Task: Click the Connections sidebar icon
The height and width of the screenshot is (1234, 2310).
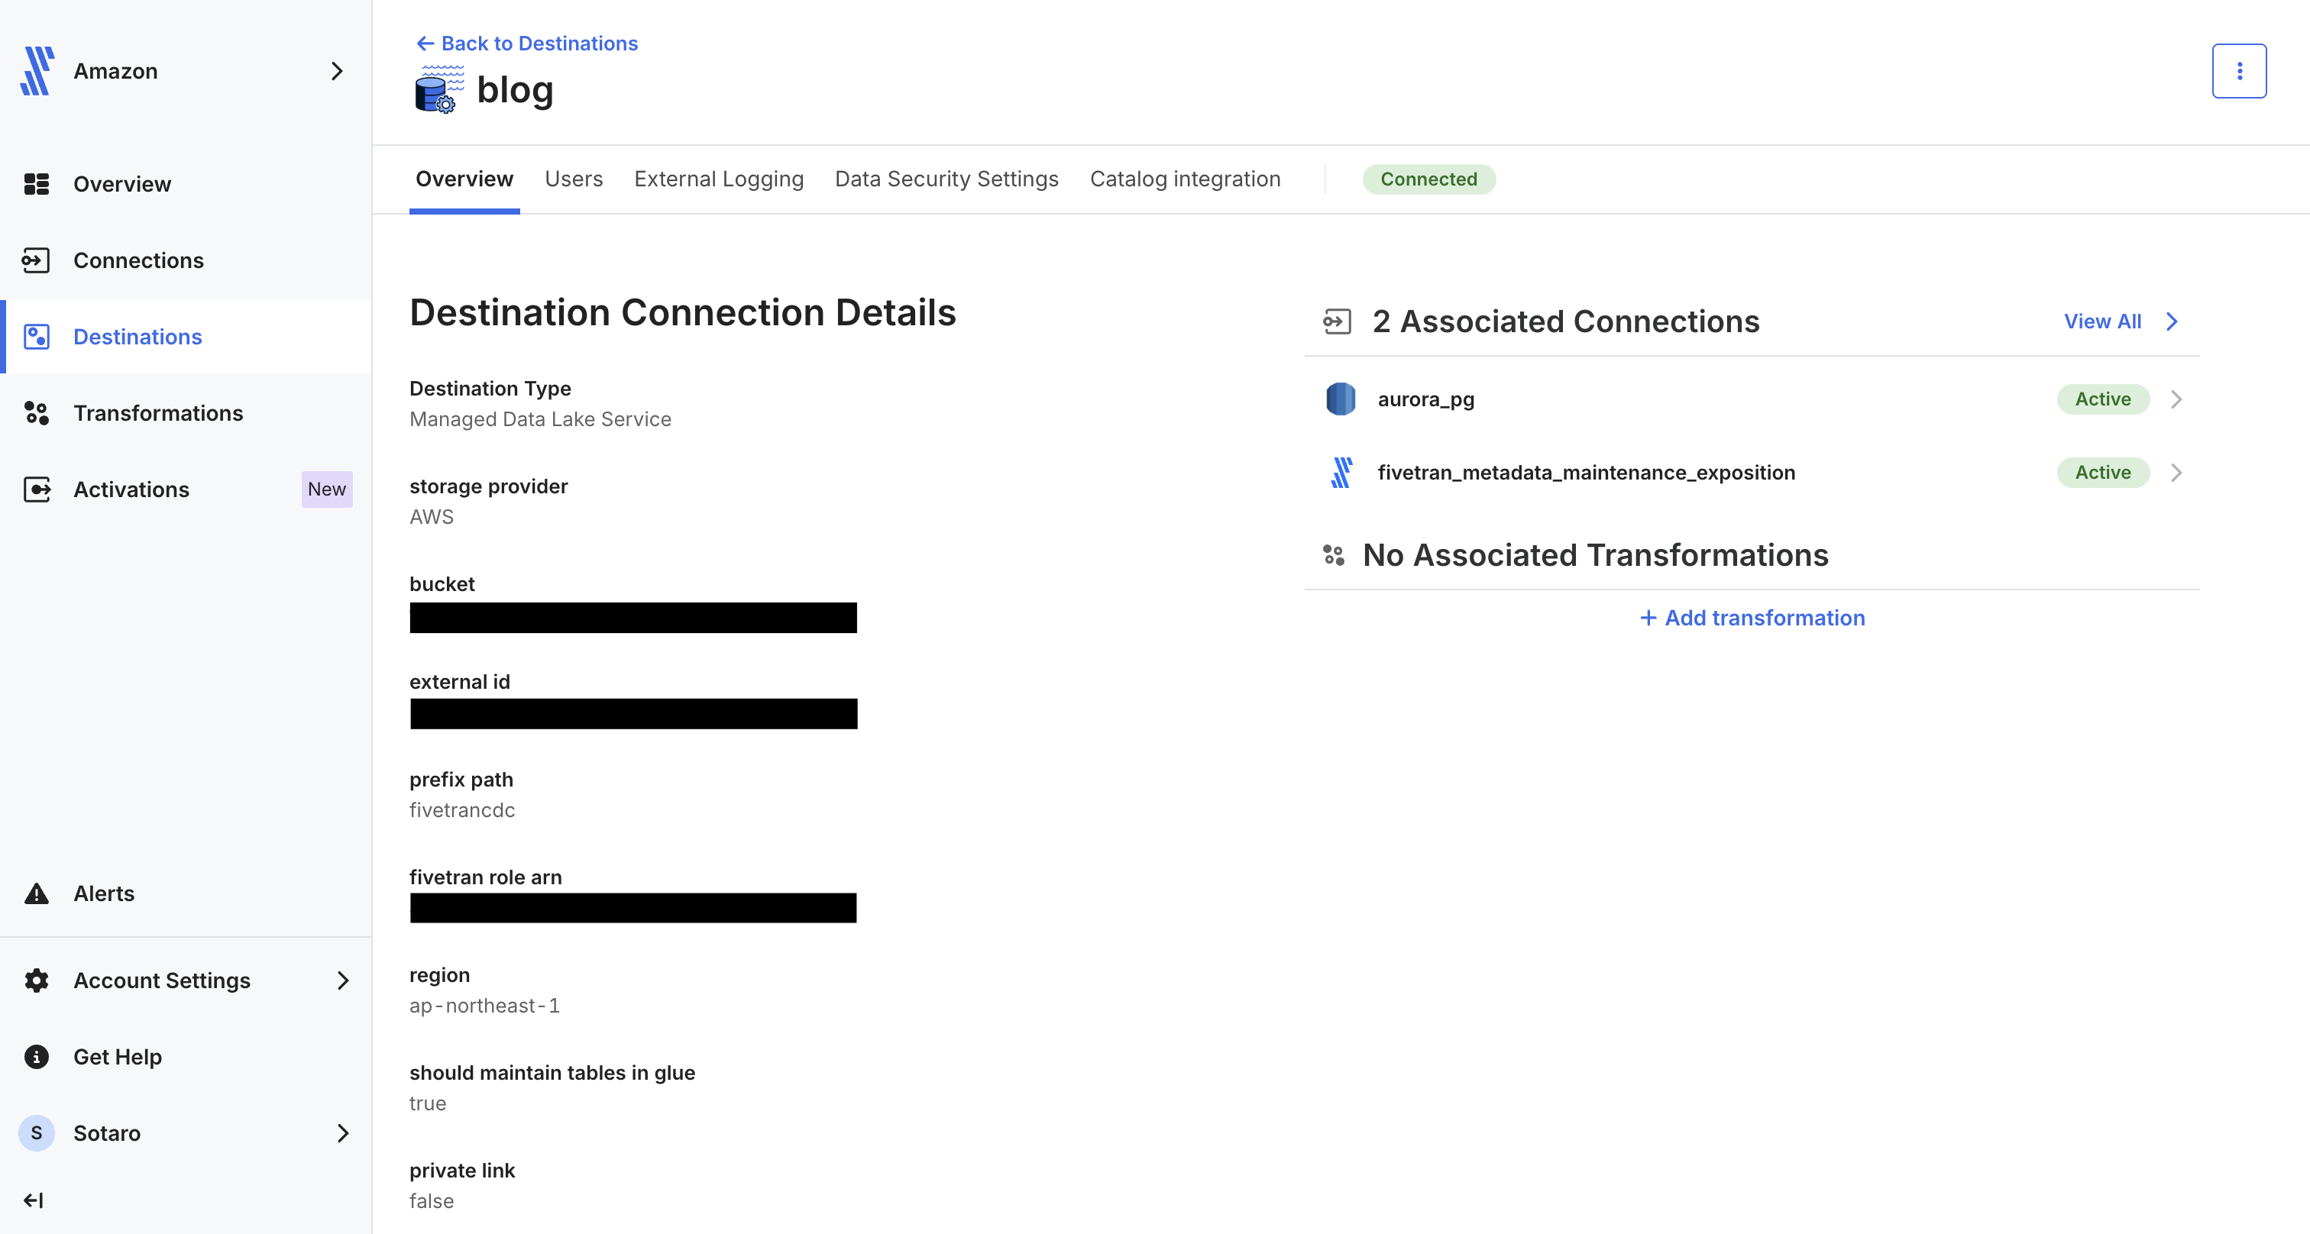Action: pyautogui.click(x=36, y=261)
